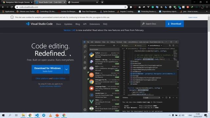Click the Chrome profile avatar
The height and width of the screenshot is (118, 210).
point(203,7)
